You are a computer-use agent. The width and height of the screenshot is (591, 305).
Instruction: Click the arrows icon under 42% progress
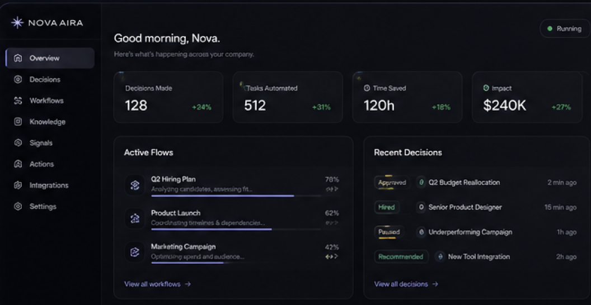332,256
